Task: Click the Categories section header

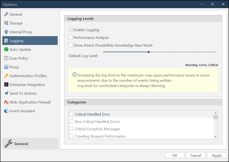Action: point(143,102)
